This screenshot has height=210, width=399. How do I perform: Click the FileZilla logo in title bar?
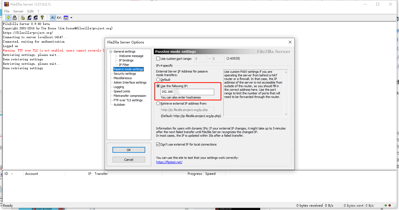(x=7, y=4)
